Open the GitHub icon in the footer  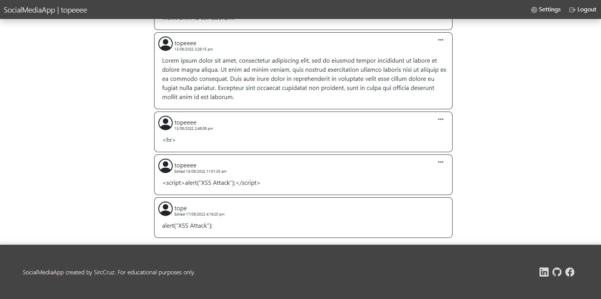[x=557, y=272]
